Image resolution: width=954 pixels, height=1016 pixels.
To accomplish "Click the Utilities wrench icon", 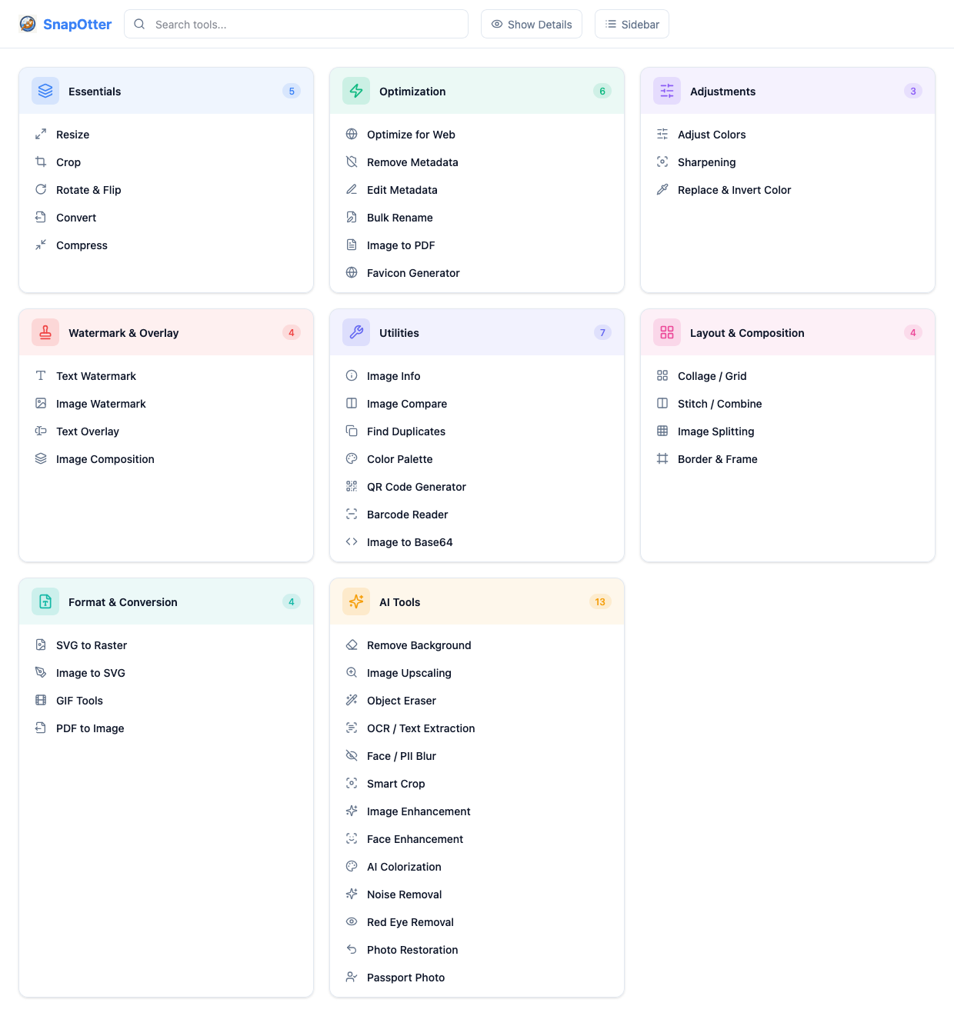I will pos(356,332).
